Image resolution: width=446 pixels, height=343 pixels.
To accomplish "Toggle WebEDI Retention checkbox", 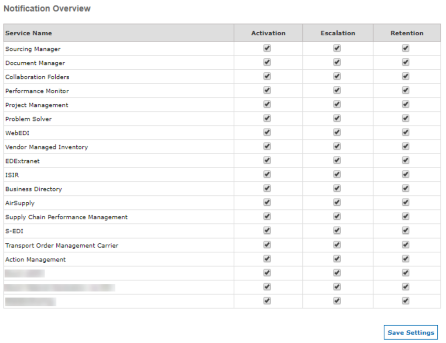I will click(x=405, y=132).
